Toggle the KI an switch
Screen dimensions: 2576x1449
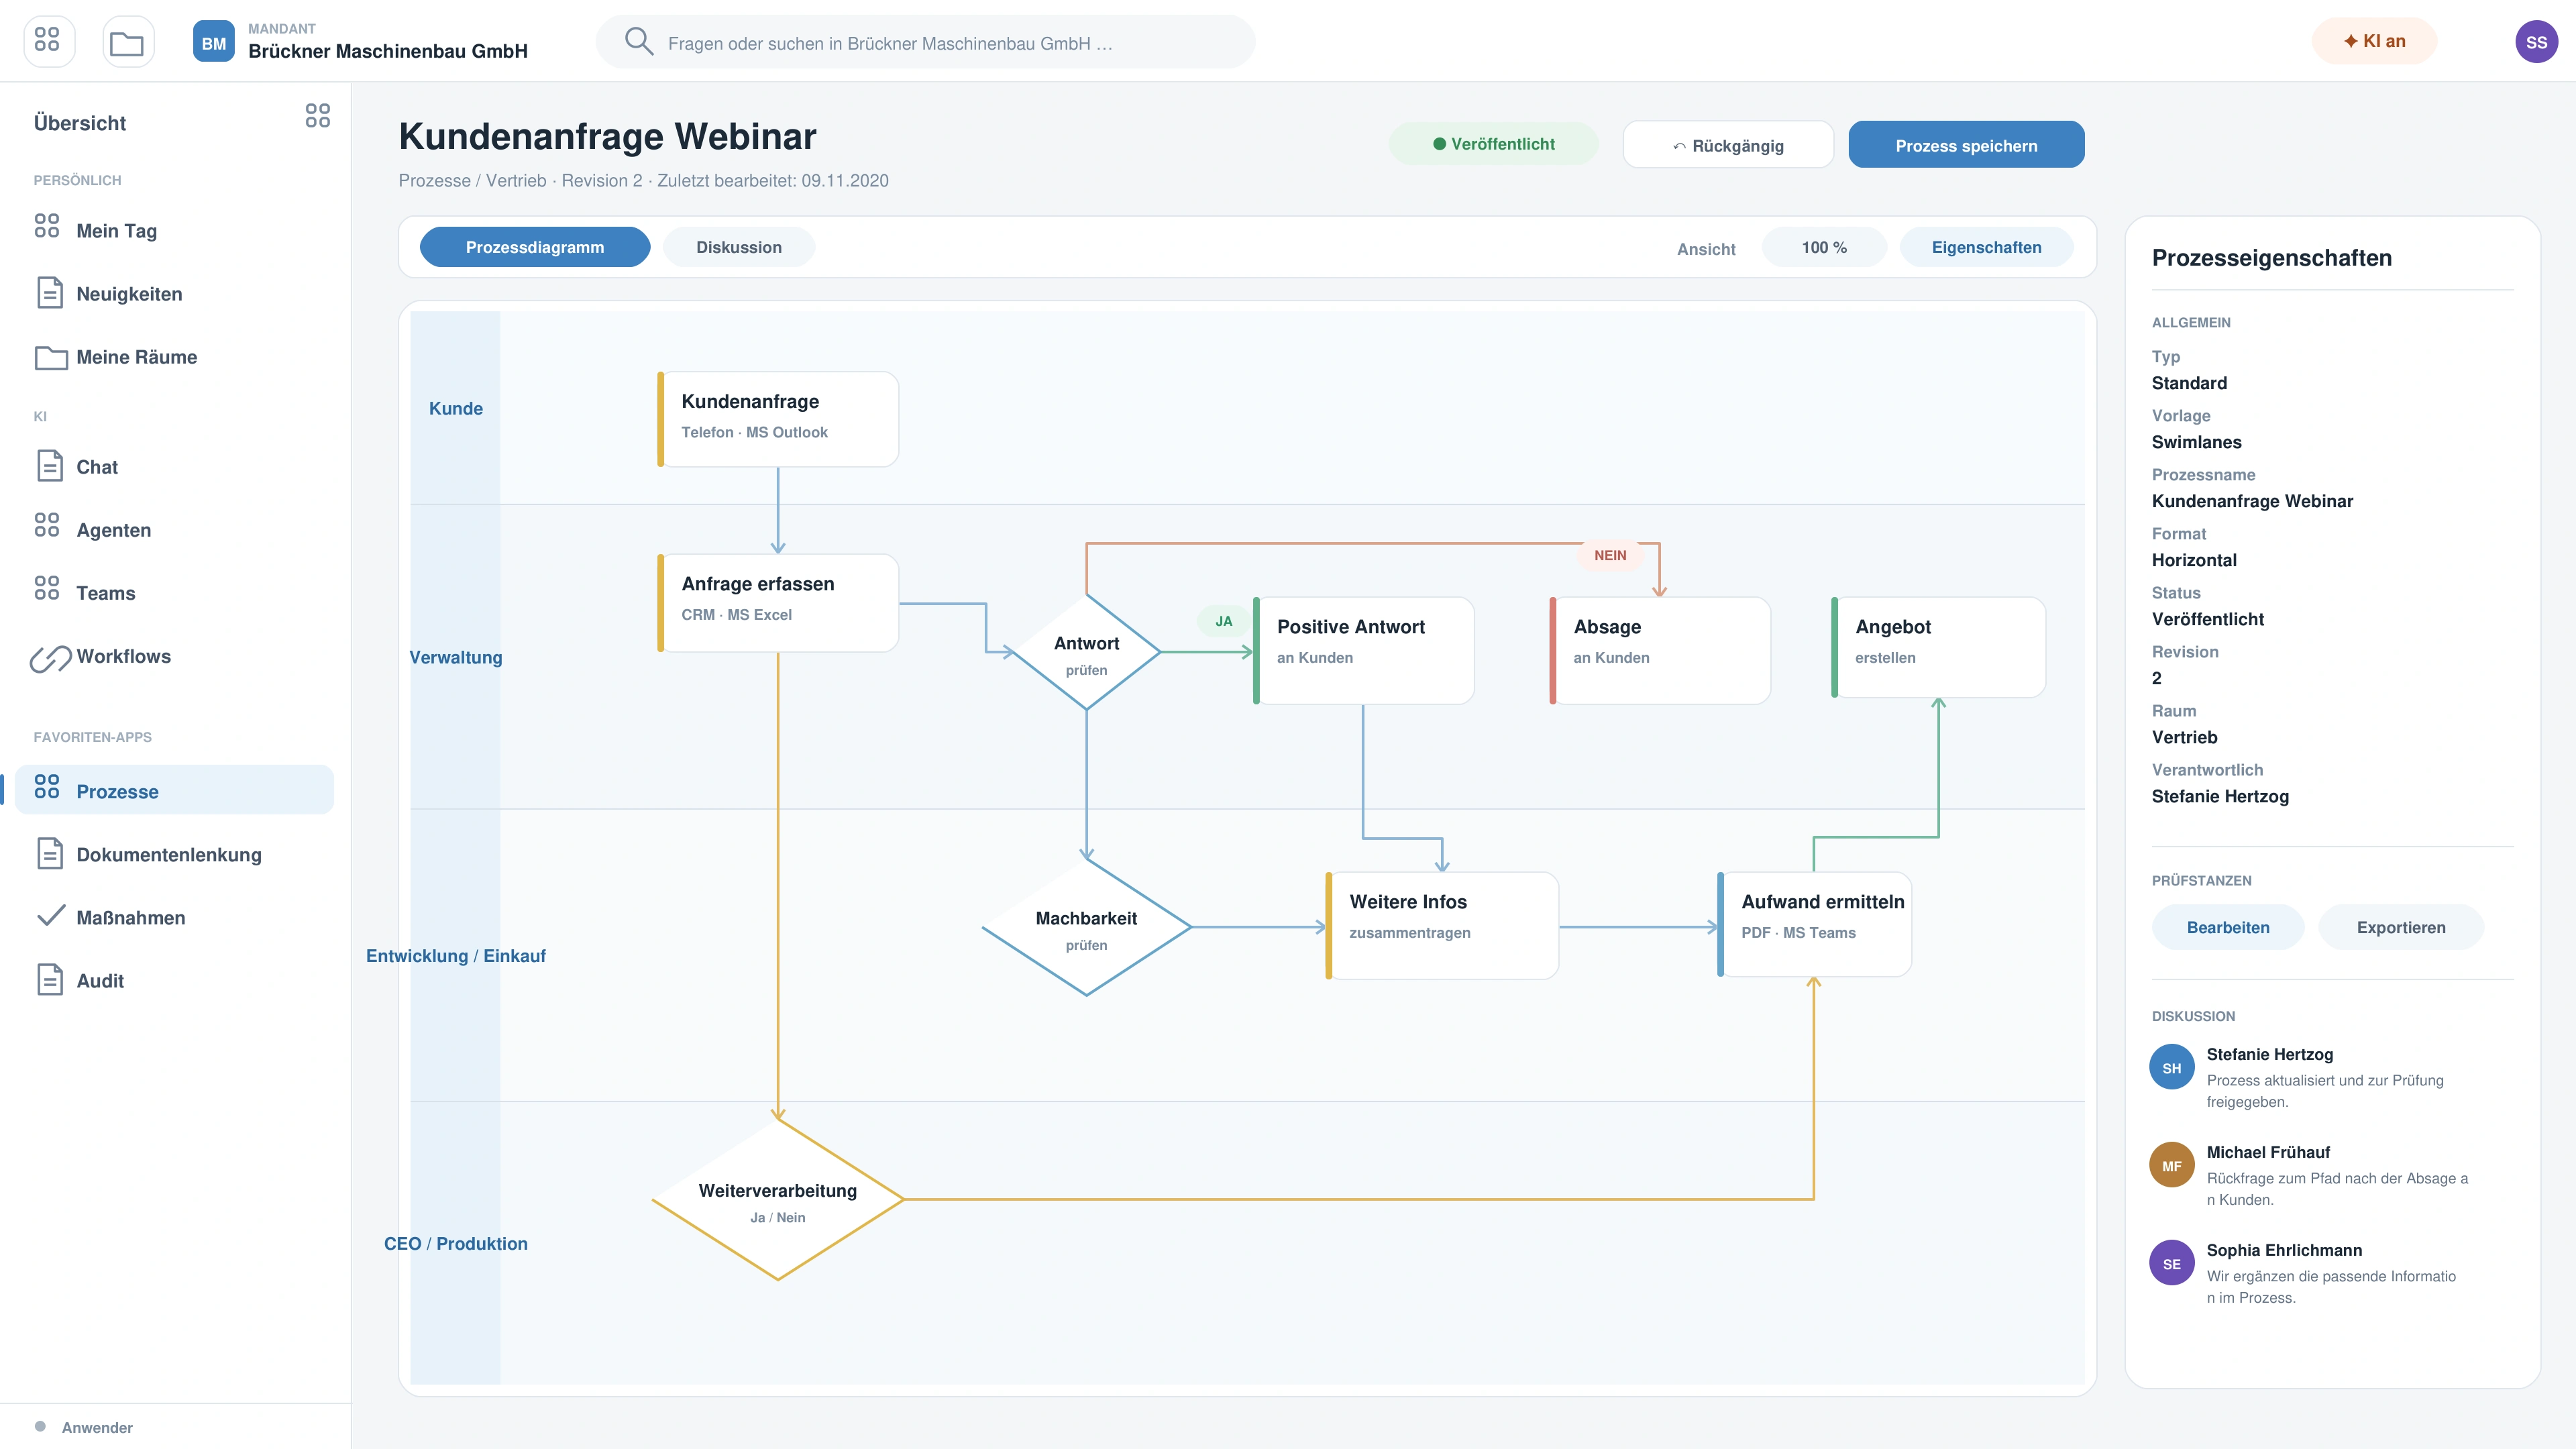(x=2374, y=41)
